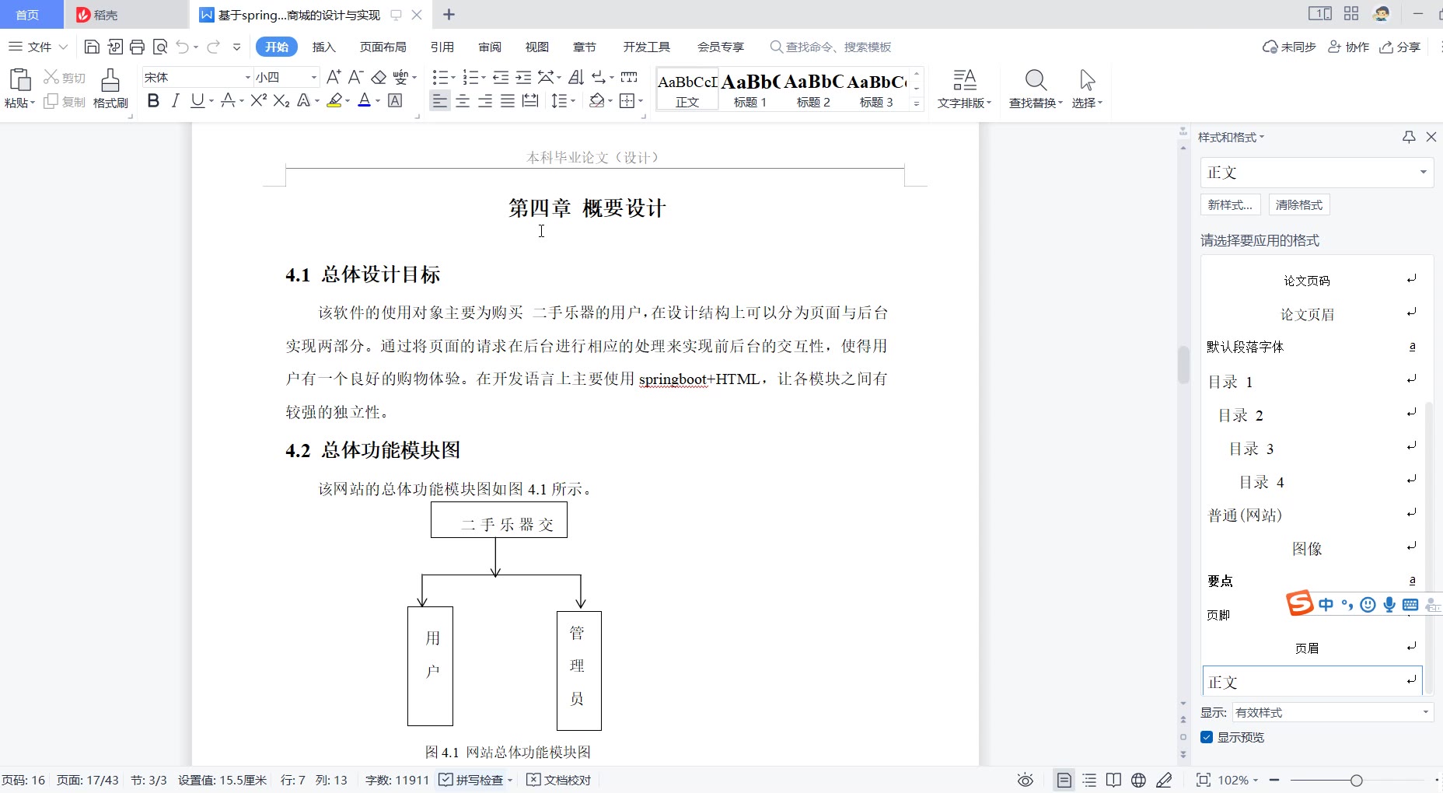Apply Superscript formatting
1443x793 pixels.
[x=259, y=100]
